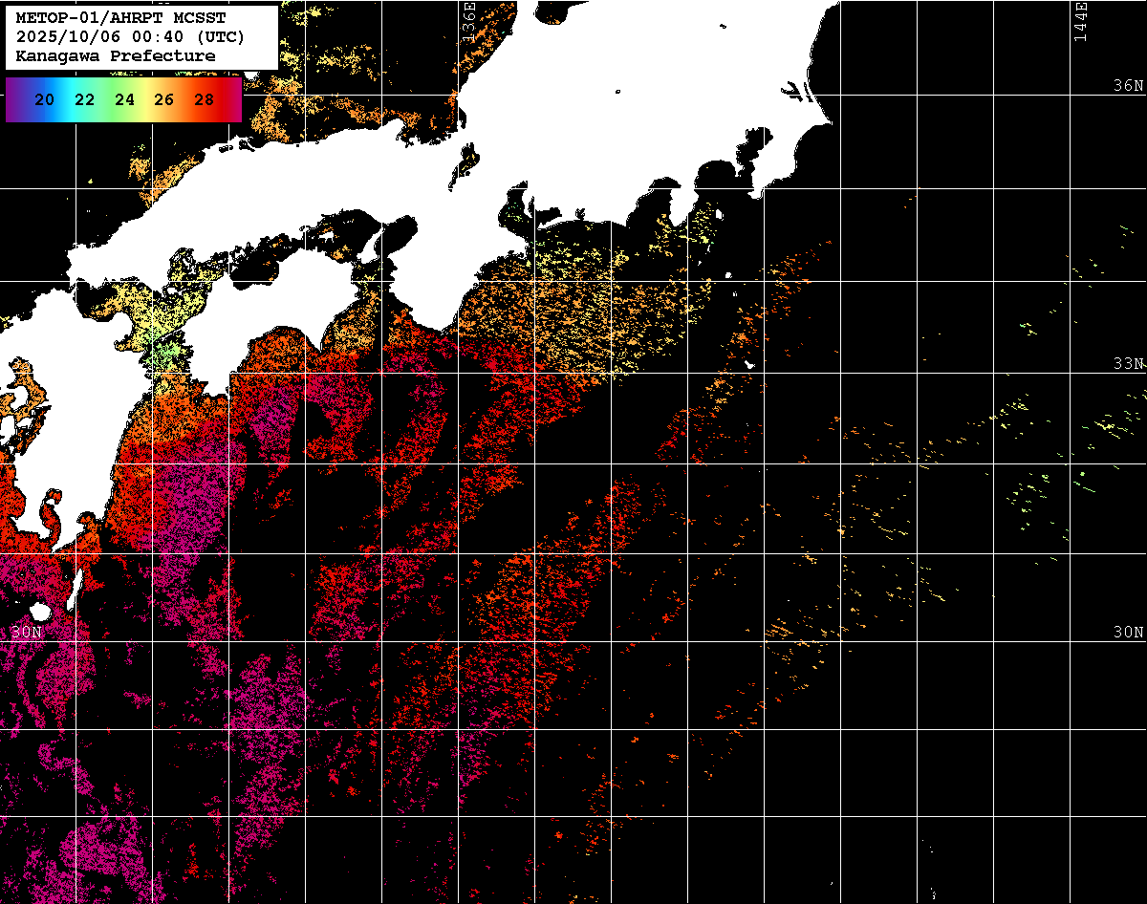Image resolution: width=1147 pixels, height=904 pixels.
Task: Click the 36N latitude label
Action: pos(1128,86)
